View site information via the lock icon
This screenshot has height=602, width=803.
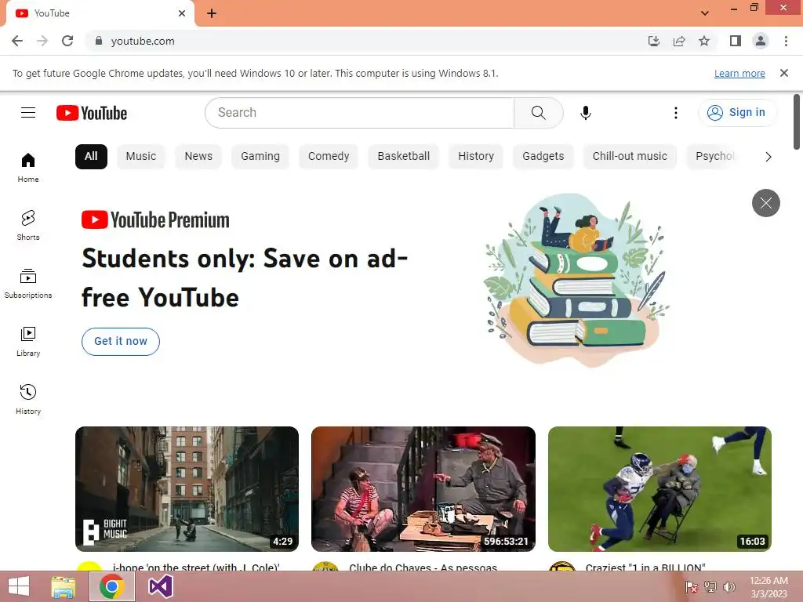coord(99,41)
